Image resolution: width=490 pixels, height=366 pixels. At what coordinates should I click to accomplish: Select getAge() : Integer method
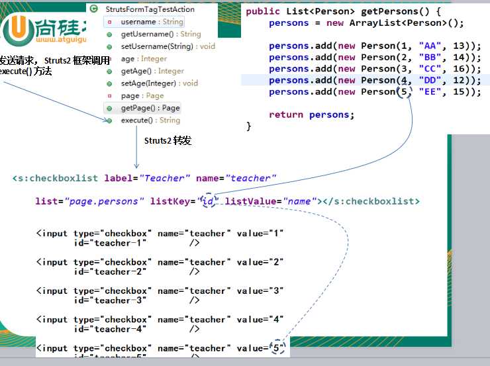click(x=152, y=71)
